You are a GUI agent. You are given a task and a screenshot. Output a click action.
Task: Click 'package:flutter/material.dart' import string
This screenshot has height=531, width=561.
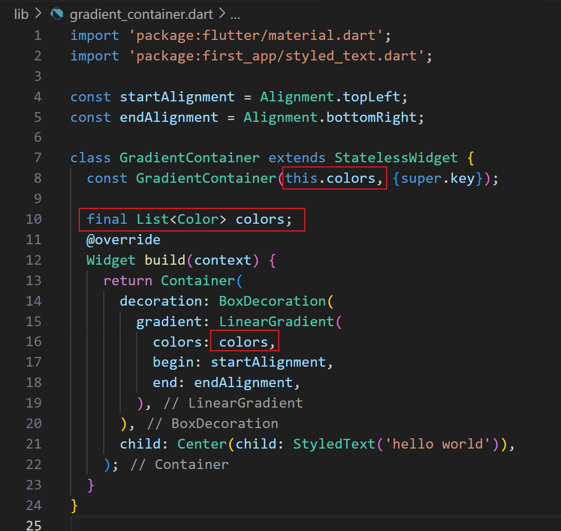[x=256, y=35]
